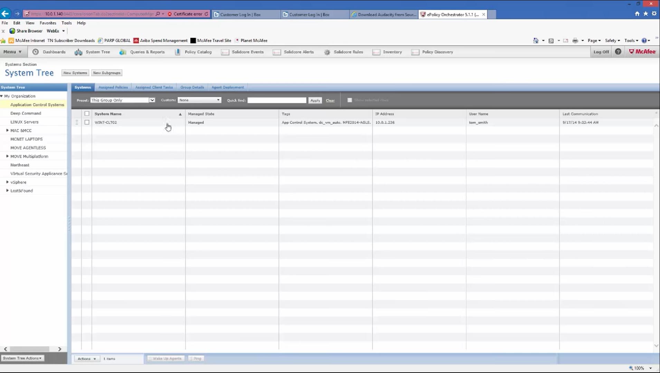660x373 pixels.
Task: Open the Favorites menu
Action: tap(48, 23)
